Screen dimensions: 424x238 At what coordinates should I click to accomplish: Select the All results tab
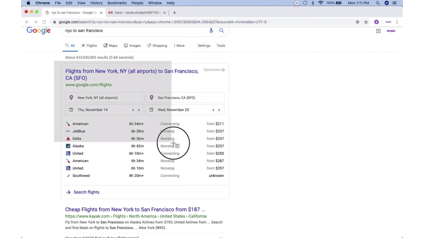[x=70, y=46]
